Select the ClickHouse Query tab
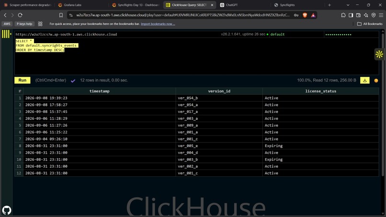 [x=190, y=5]
